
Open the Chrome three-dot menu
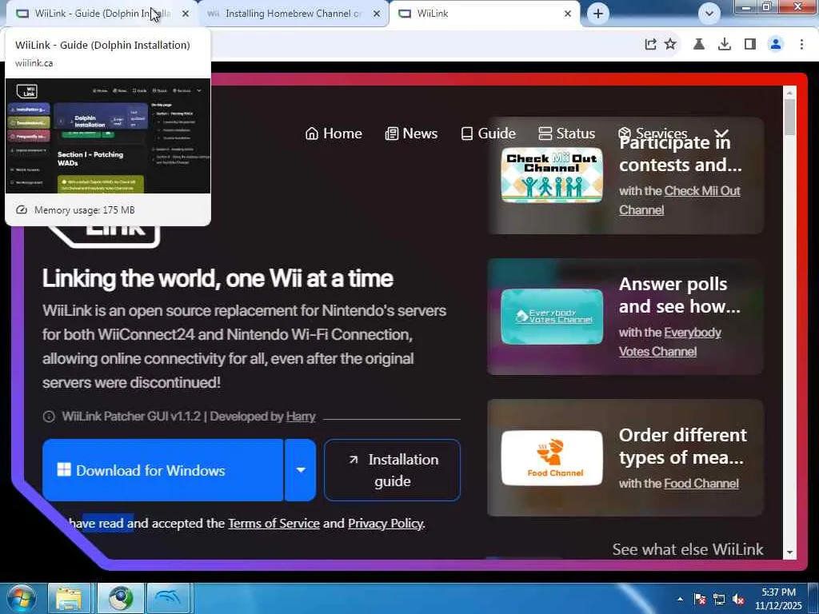801,45
